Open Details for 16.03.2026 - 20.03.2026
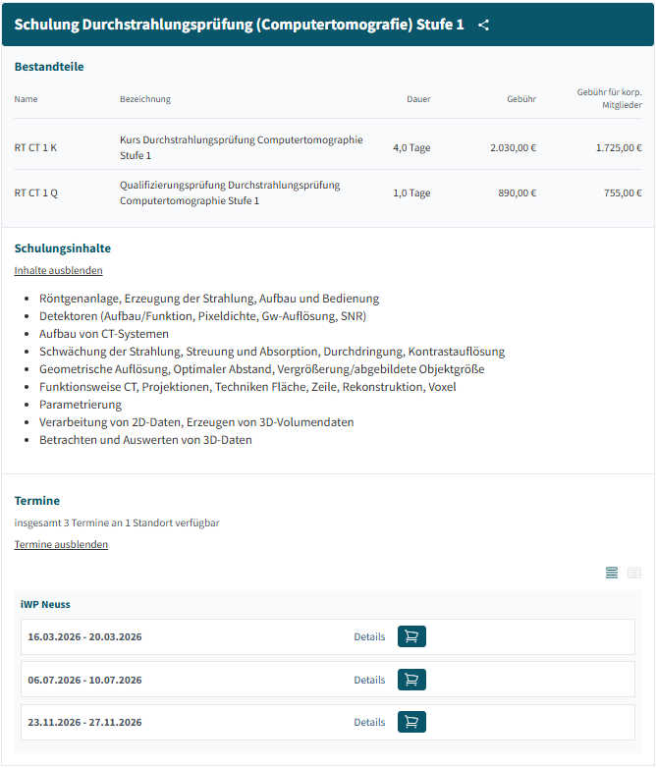Screen dimensions: 656x768 pos(369,636)
